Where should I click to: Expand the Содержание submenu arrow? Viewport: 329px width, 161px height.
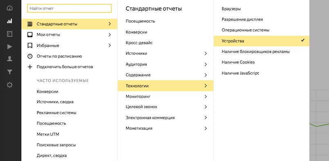[206, 75]
